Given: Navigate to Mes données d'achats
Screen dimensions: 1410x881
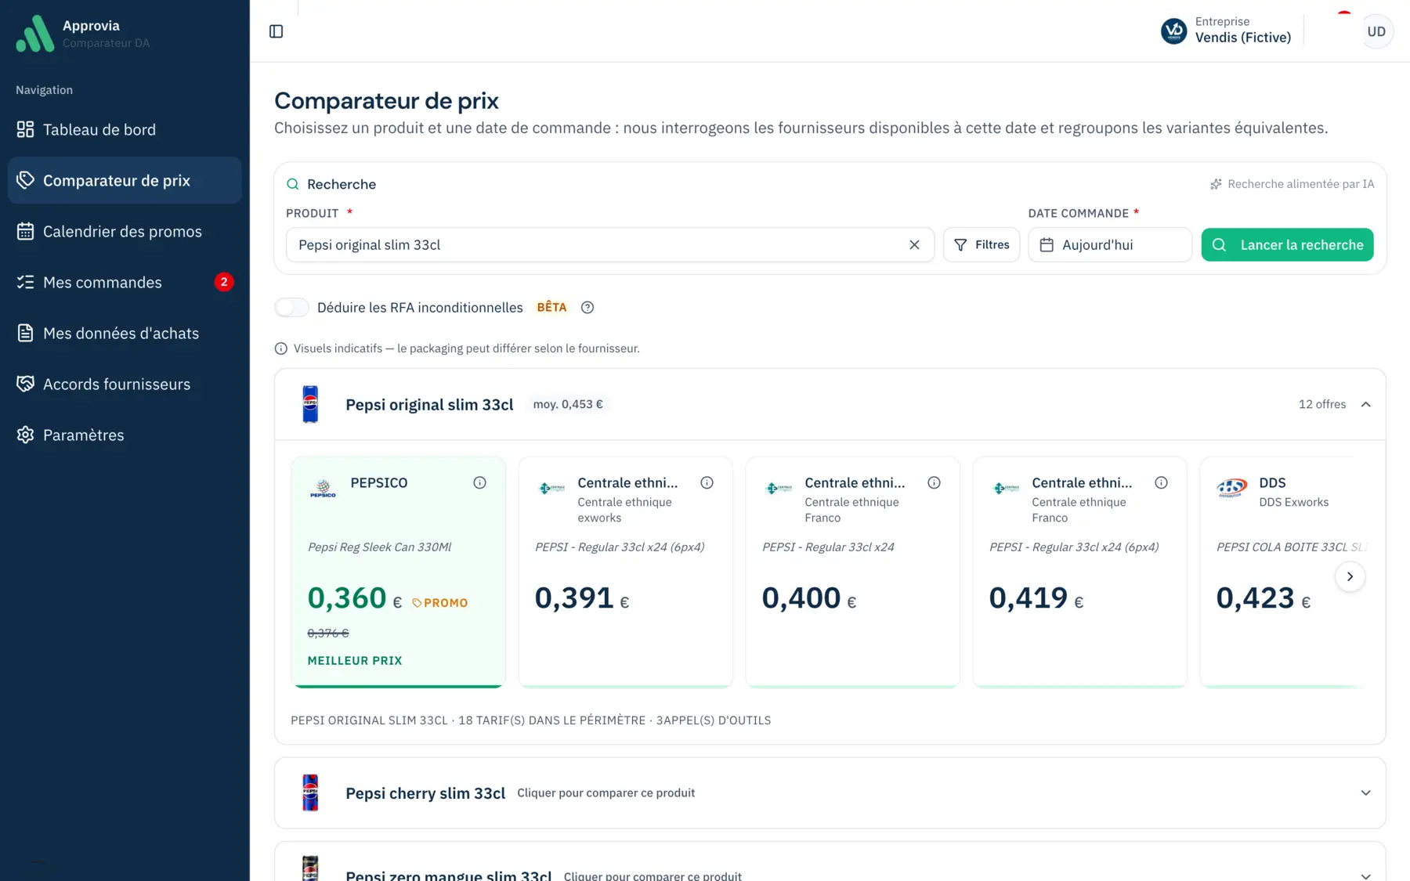Looking at the screenshot, I should pyautogui.click(x=125, y=333).
